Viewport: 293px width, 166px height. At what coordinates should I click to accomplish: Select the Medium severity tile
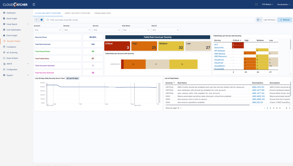(171, 46)
